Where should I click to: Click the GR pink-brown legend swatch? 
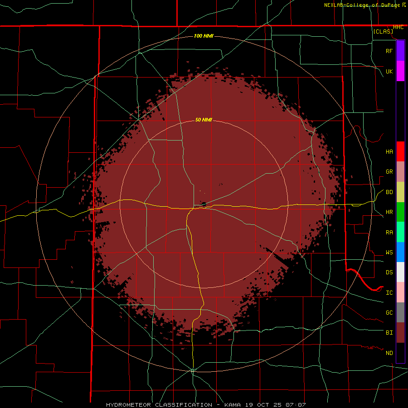[x=400, y=172]
